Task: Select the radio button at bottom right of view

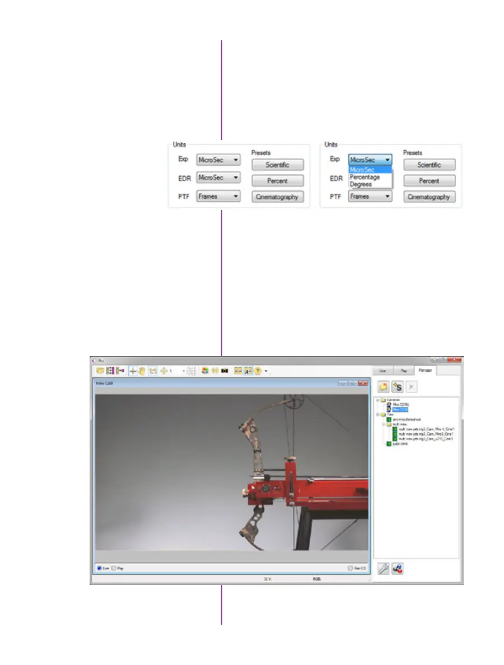Action: point(350,568)
